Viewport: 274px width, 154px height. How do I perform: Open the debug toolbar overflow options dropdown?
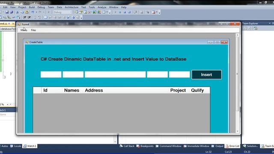point(159,12)
